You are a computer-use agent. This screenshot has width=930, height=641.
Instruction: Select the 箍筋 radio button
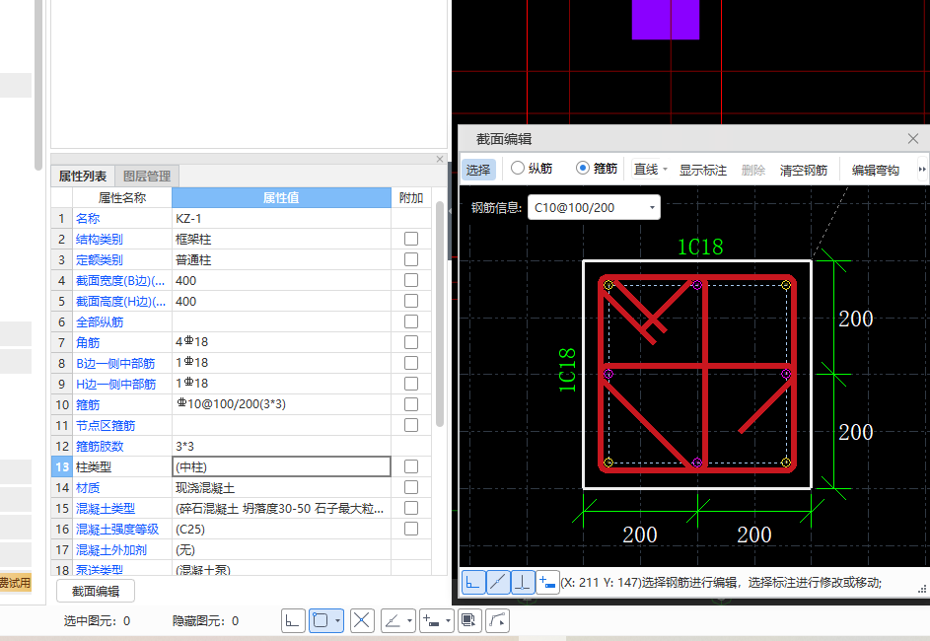coord(583,169)
